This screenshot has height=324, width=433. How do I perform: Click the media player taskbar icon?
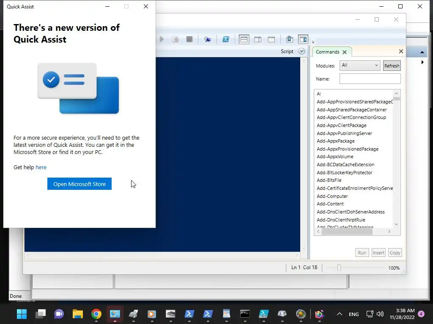pyautogui.click(x=152, y=314)
